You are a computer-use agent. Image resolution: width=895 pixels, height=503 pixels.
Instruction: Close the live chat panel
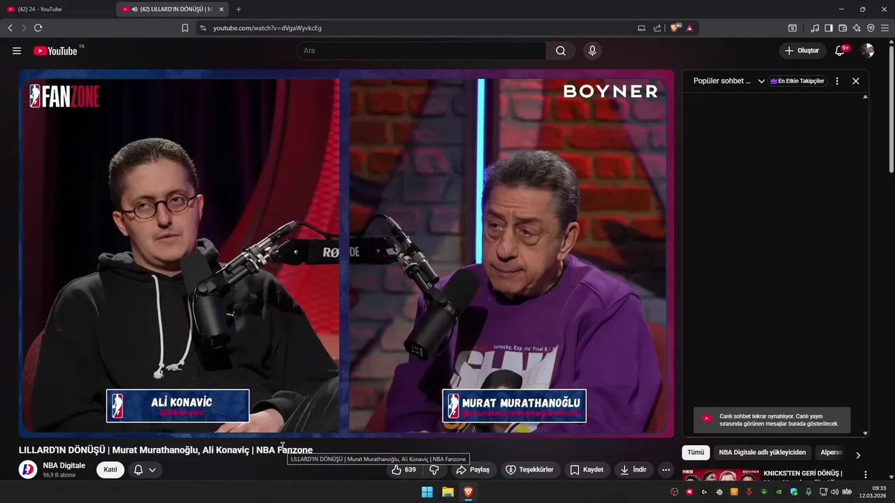[x=856, y=81]
